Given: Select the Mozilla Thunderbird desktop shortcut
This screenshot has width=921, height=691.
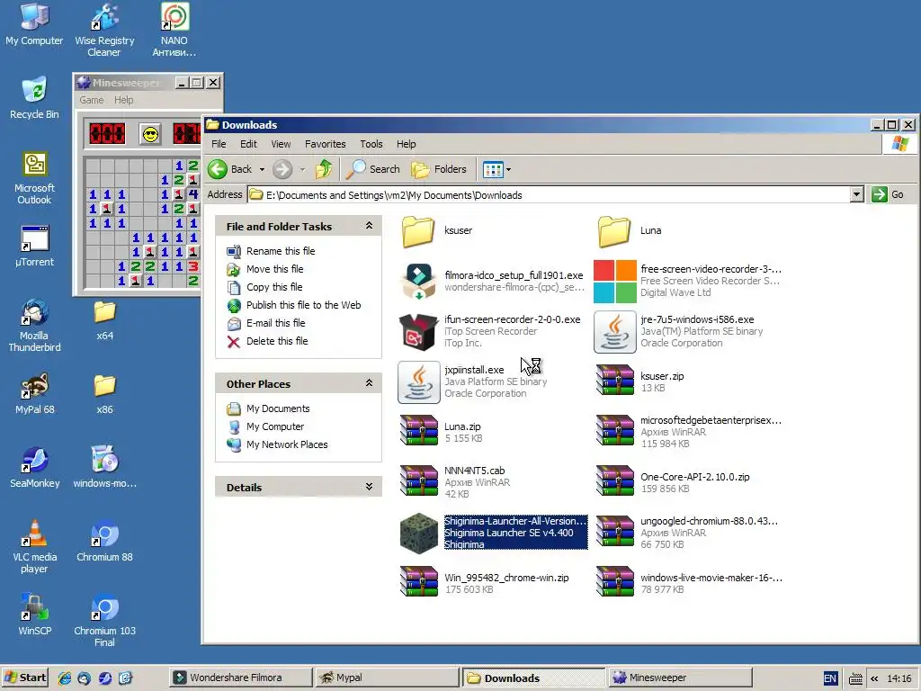Looking at the screenshot, I should point(34,325).
